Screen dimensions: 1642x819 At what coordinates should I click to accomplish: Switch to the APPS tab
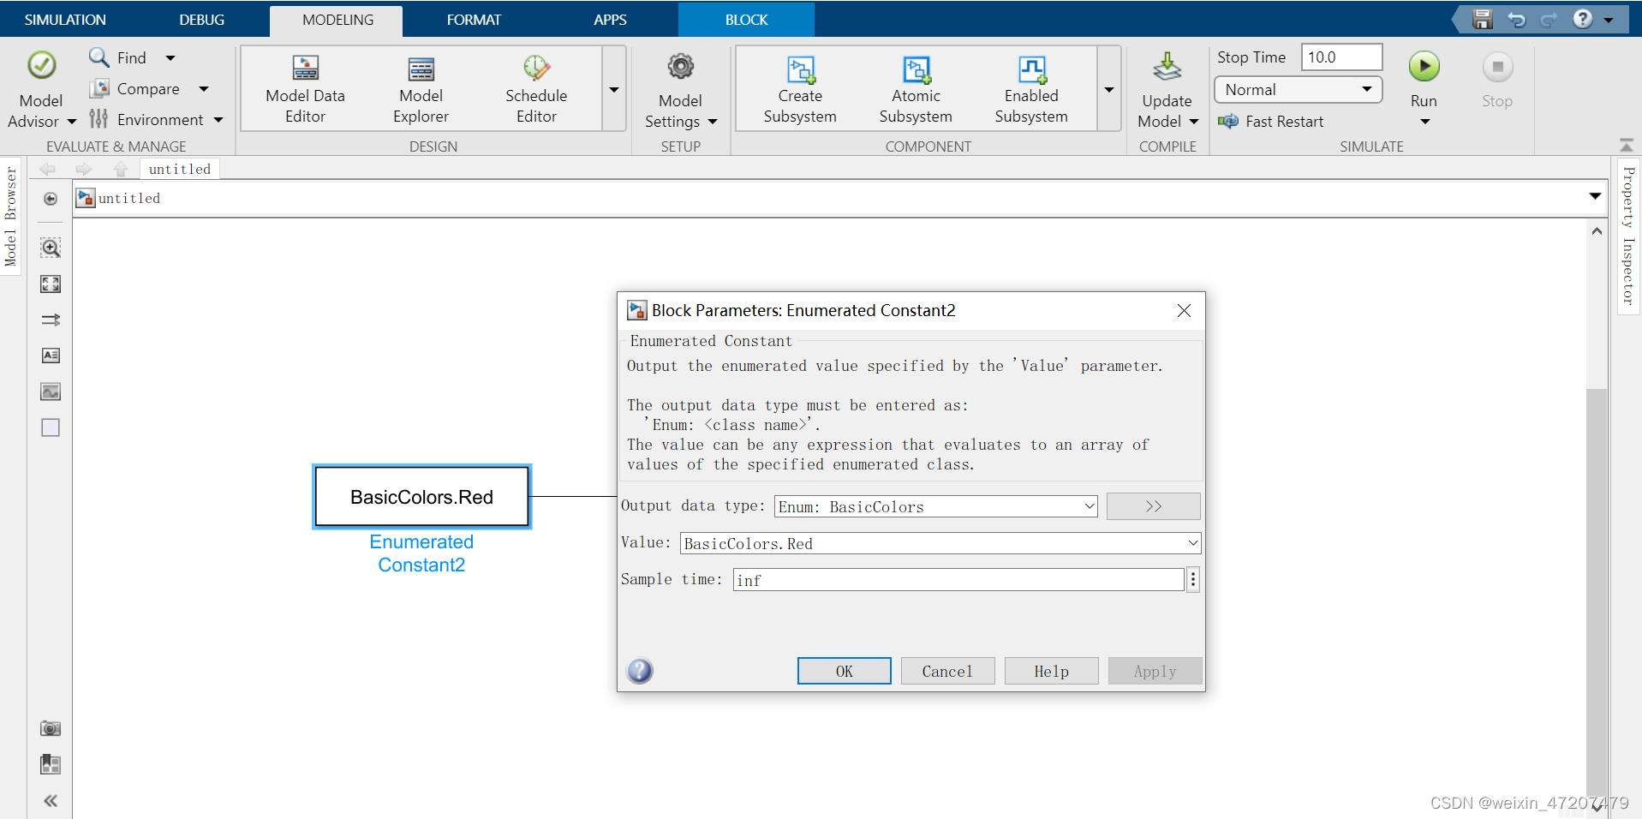click(x=611, y=20)
